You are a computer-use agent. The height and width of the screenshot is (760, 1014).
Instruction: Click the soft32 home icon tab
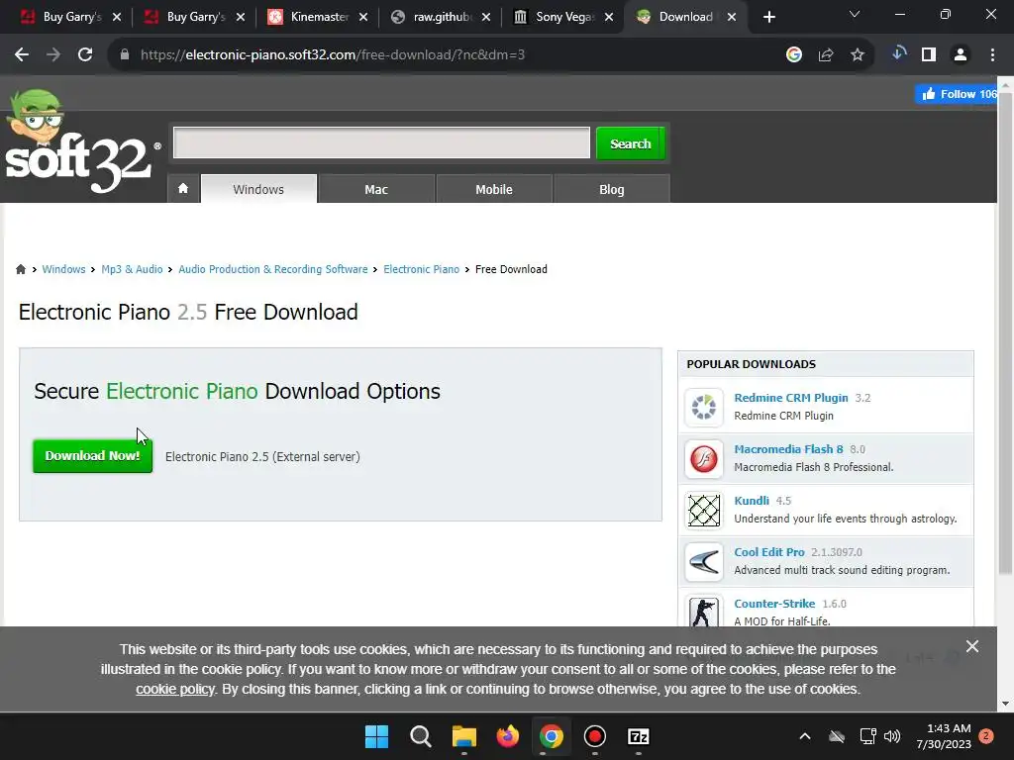pyautogui.click(x=183, y=189)
